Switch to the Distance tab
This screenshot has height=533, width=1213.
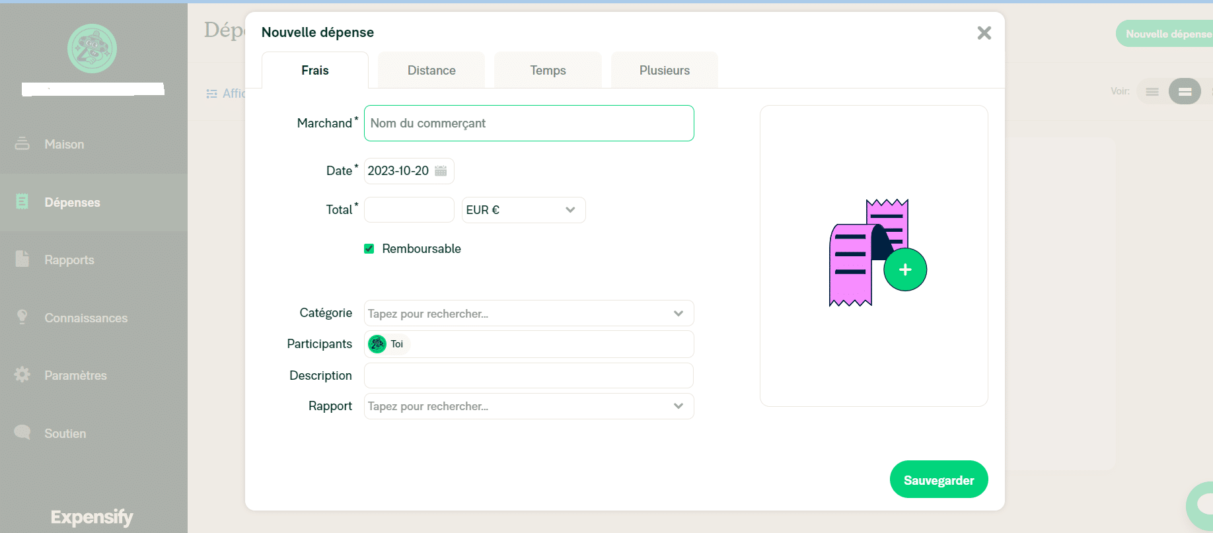coord(431,70)
